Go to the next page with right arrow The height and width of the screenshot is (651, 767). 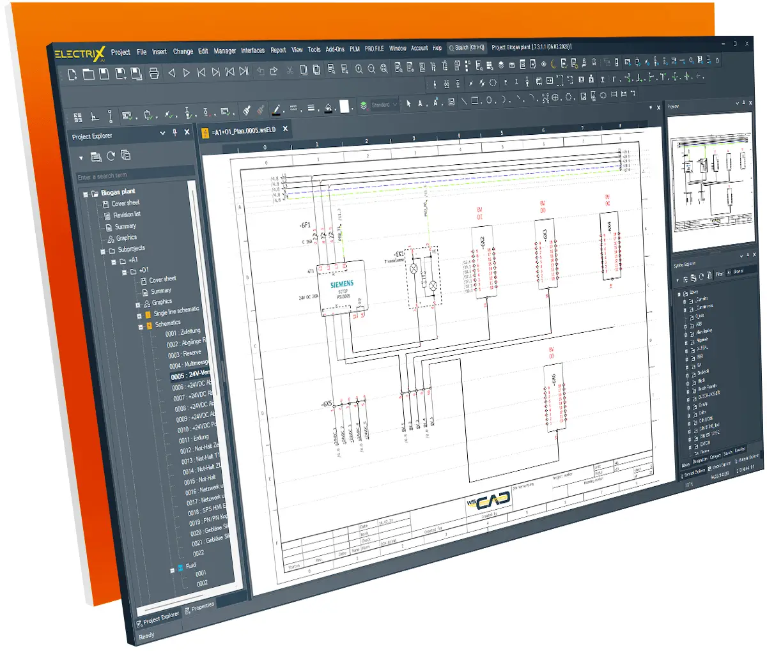click(186, 73)
